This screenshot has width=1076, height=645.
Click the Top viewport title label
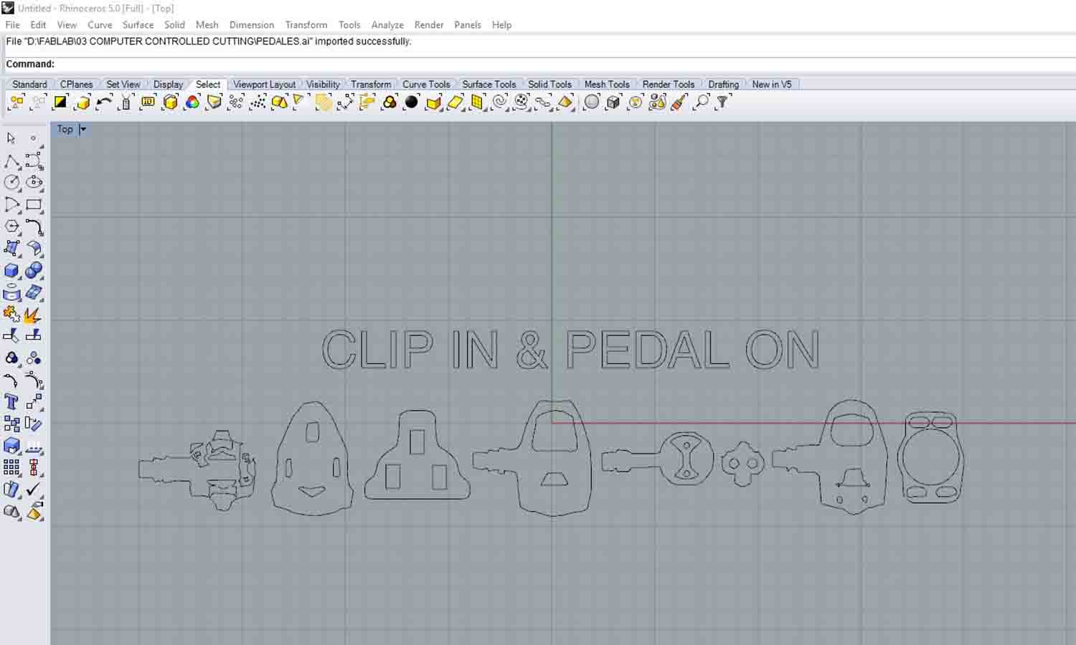[x=65, y=129]
